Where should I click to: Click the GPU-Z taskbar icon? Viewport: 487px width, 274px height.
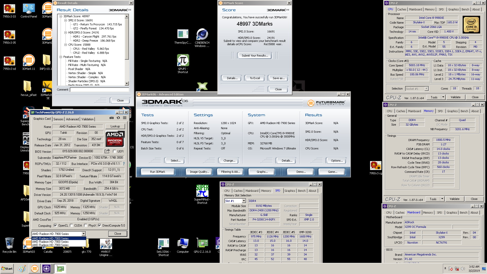click(x=60, y=268)
